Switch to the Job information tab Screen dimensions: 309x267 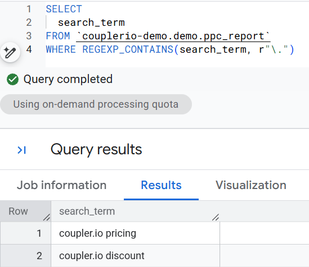(x=62, y=185)
